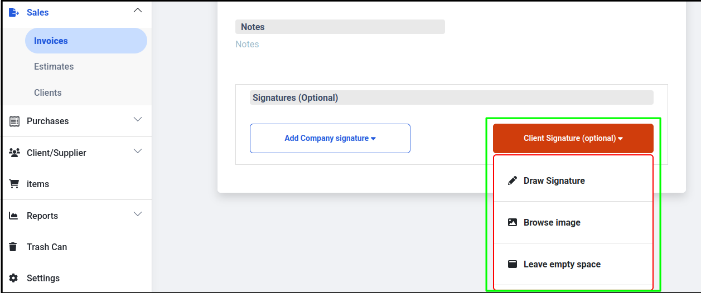
Task: Toggle the Client Signature (optional) dropdown
Action: [573, 138]
